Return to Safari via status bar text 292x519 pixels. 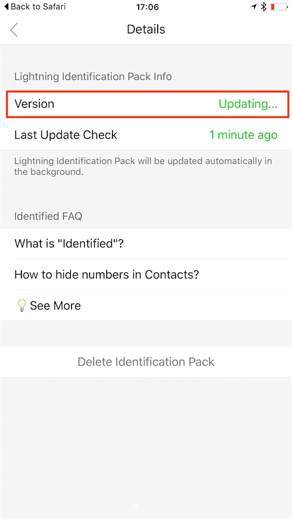pos(38,7)
